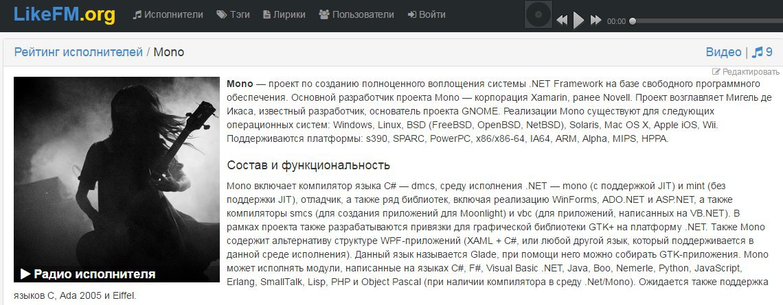Start Радио исполнителя playback

[x=88, y=274]
